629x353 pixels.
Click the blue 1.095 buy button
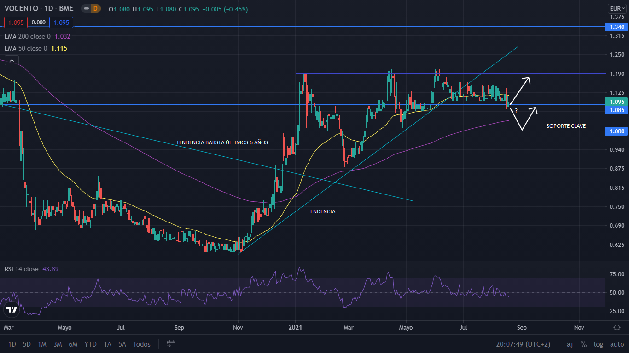pyautogui.click(x=61, y=22)
